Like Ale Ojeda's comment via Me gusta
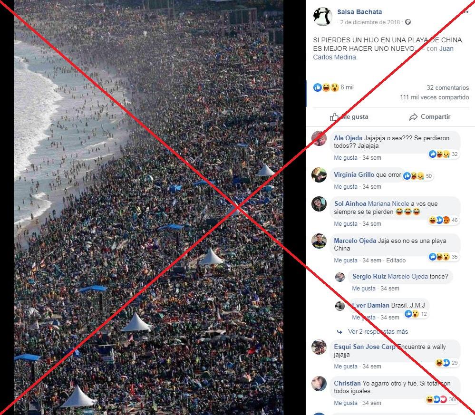 345,158
